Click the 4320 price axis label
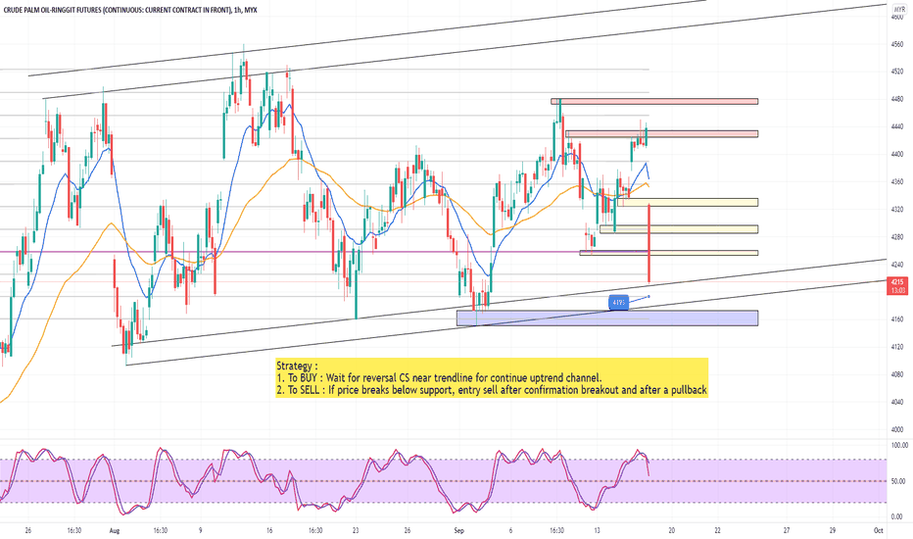Image resolution: width=913 pixels, height=539 pixels. point(896,209)
